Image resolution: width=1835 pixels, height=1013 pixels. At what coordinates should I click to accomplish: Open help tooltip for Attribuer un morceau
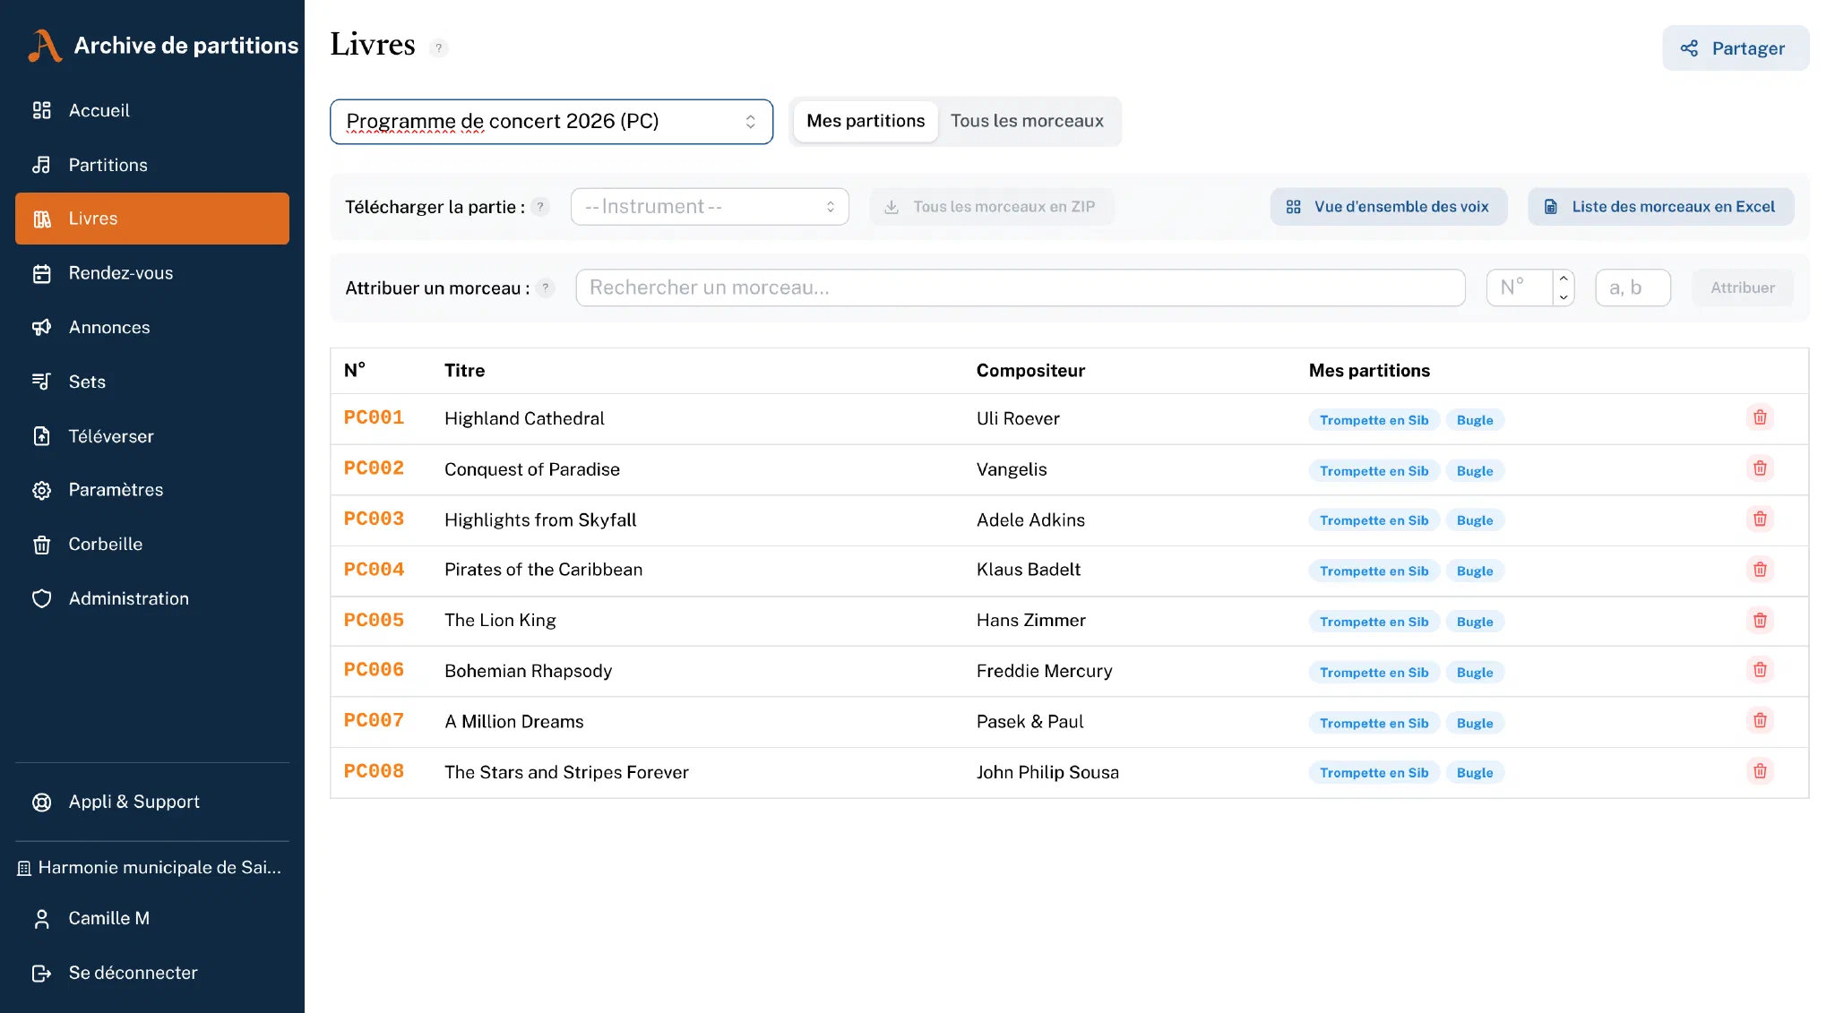pos(546,288)
